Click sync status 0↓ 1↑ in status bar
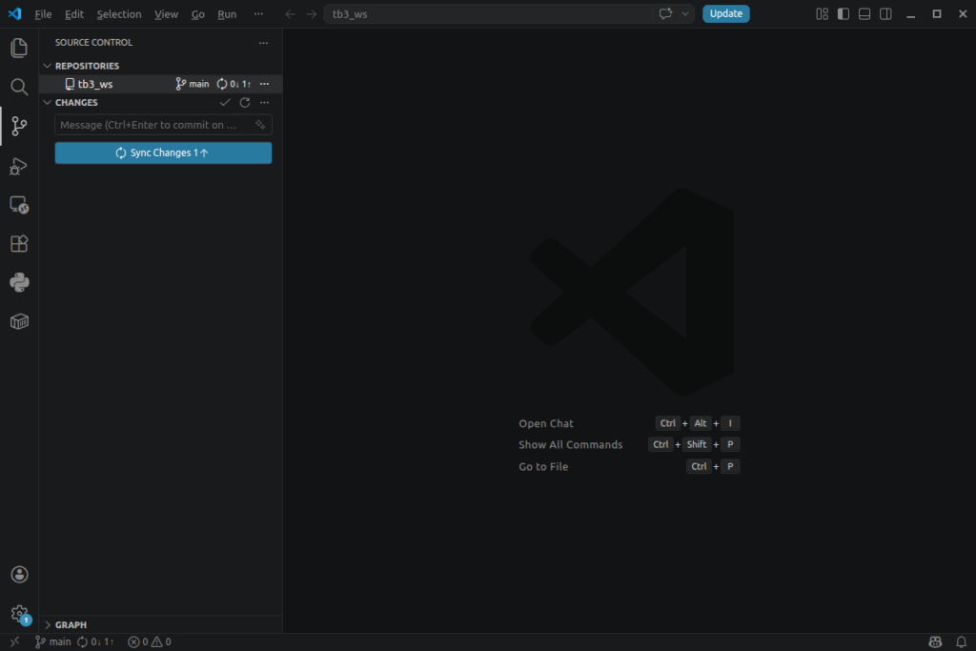This screenshot has width=976, height=651. click(x=95, y=642)
